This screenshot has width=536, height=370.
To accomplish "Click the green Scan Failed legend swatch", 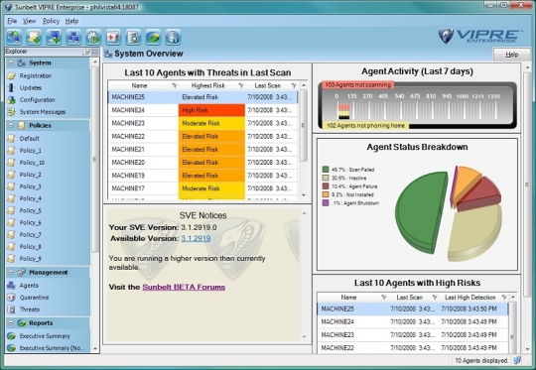I will 326,170.
